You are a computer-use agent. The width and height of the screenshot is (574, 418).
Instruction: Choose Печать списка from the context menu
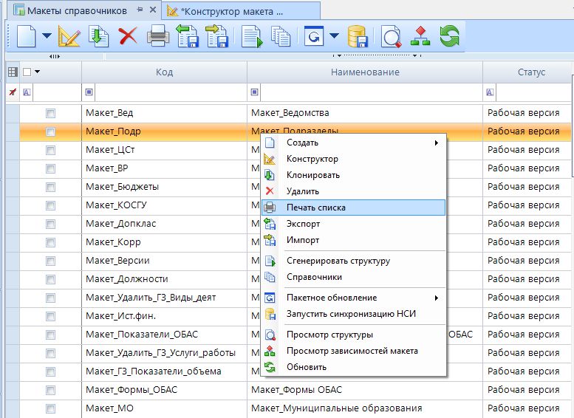point(316,208)
